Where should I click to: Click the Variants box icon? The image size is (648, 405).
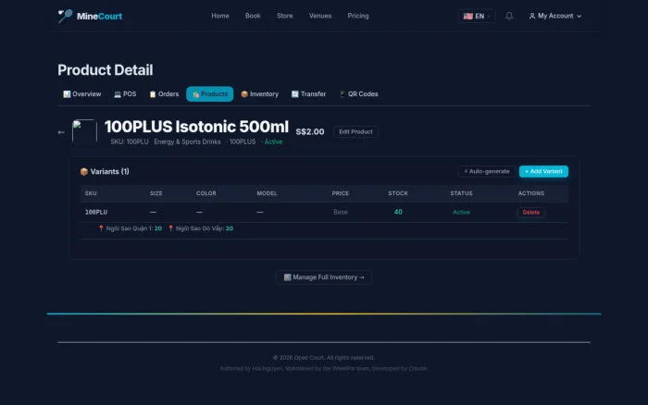click(x=84, y=171)
